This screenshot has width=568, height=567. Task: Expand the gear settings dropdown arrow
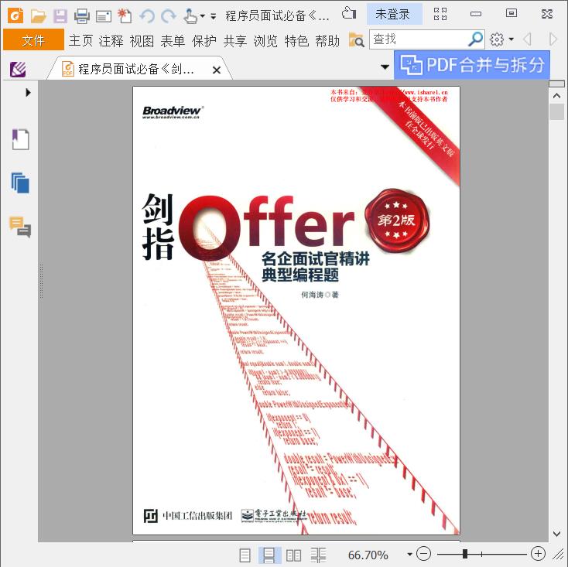[x=512, y=39]
